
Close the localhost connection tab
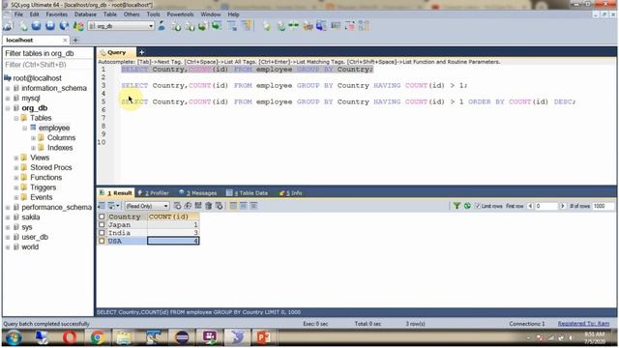coord(65,41)
